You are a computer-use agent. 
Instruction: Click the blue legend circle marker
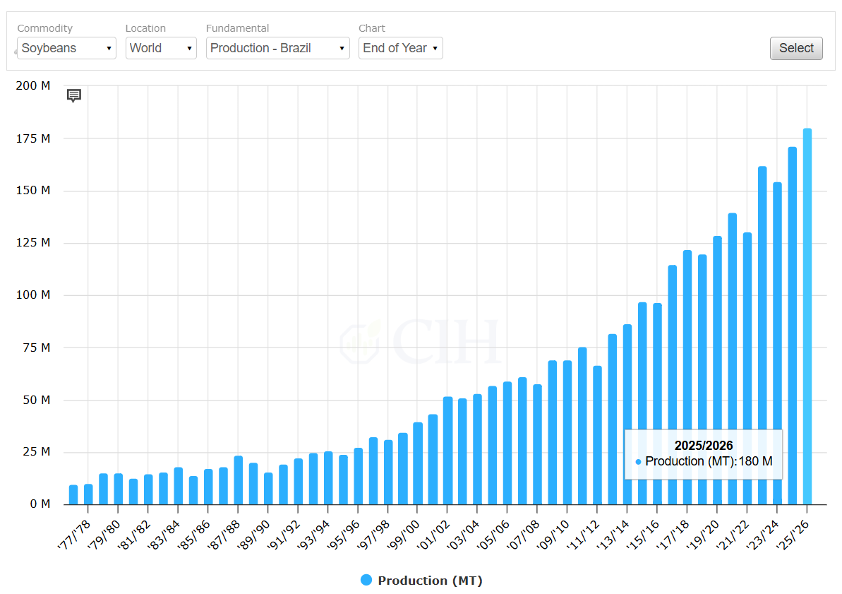click(366, 580)
